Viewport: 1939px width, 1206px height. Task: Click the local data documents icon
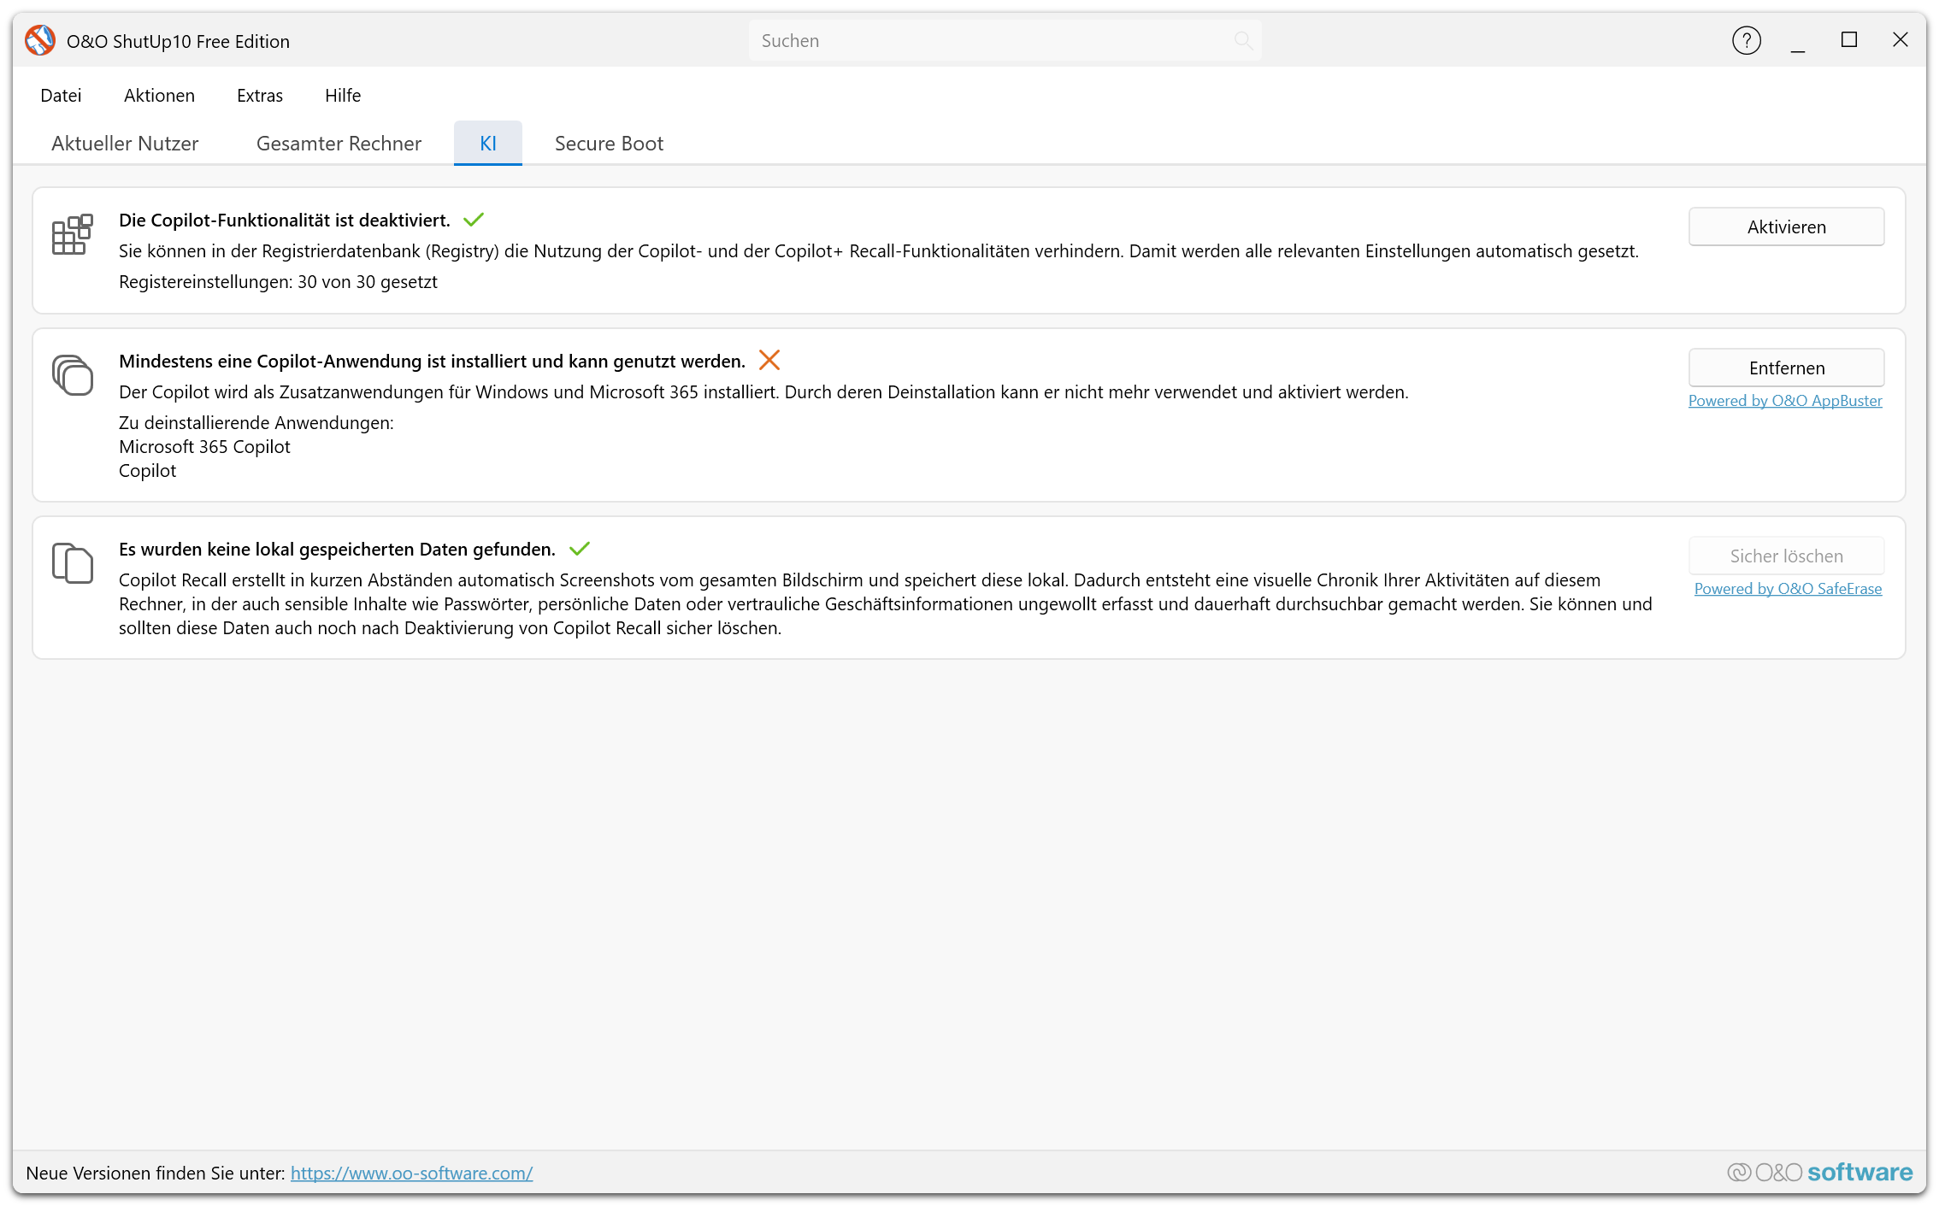coord(72,563)
